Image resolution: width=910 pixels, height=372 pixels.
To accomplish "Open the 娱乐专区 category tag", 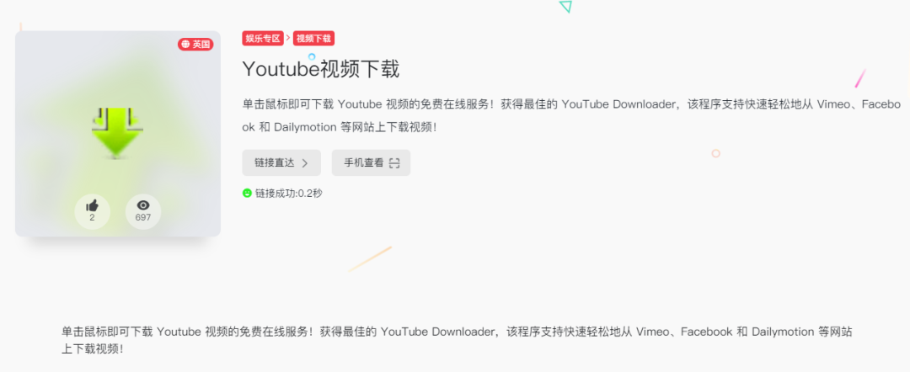I will [263, 39].
